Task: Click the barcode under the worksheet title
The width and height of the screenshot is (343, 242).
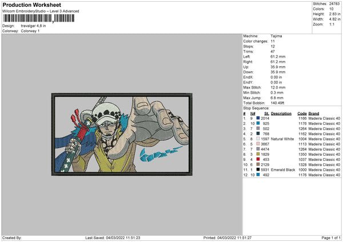Action: (x=38, y=18)
